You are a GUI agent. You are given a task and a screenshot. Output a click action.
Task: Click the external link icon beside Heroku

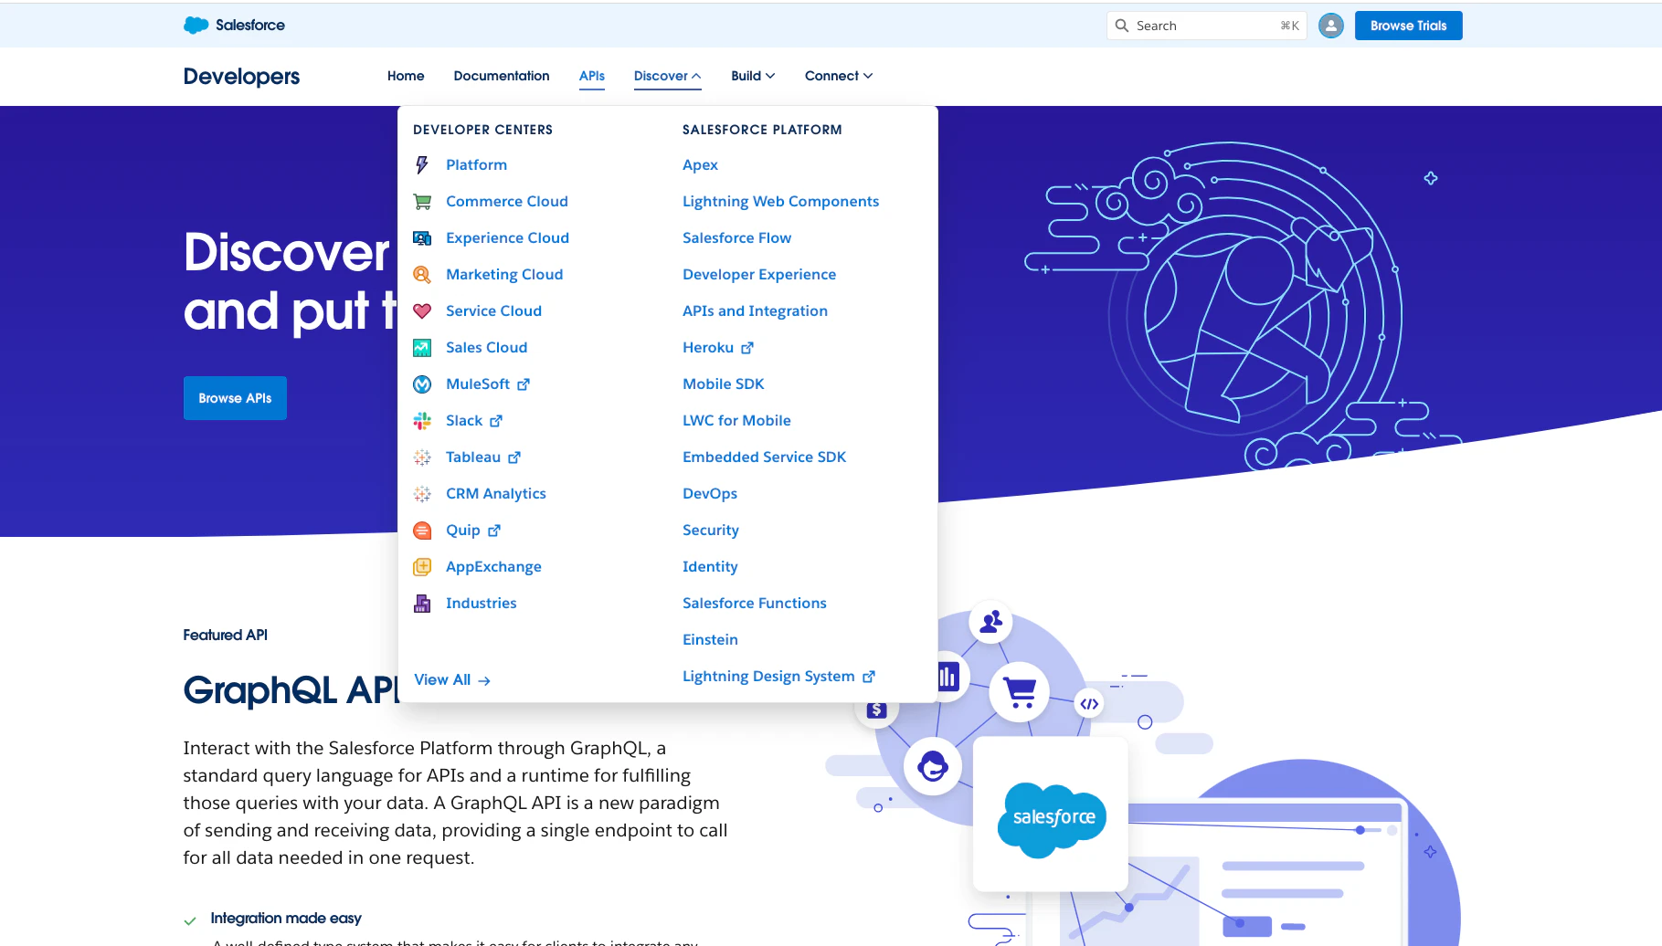pos(747,348)
